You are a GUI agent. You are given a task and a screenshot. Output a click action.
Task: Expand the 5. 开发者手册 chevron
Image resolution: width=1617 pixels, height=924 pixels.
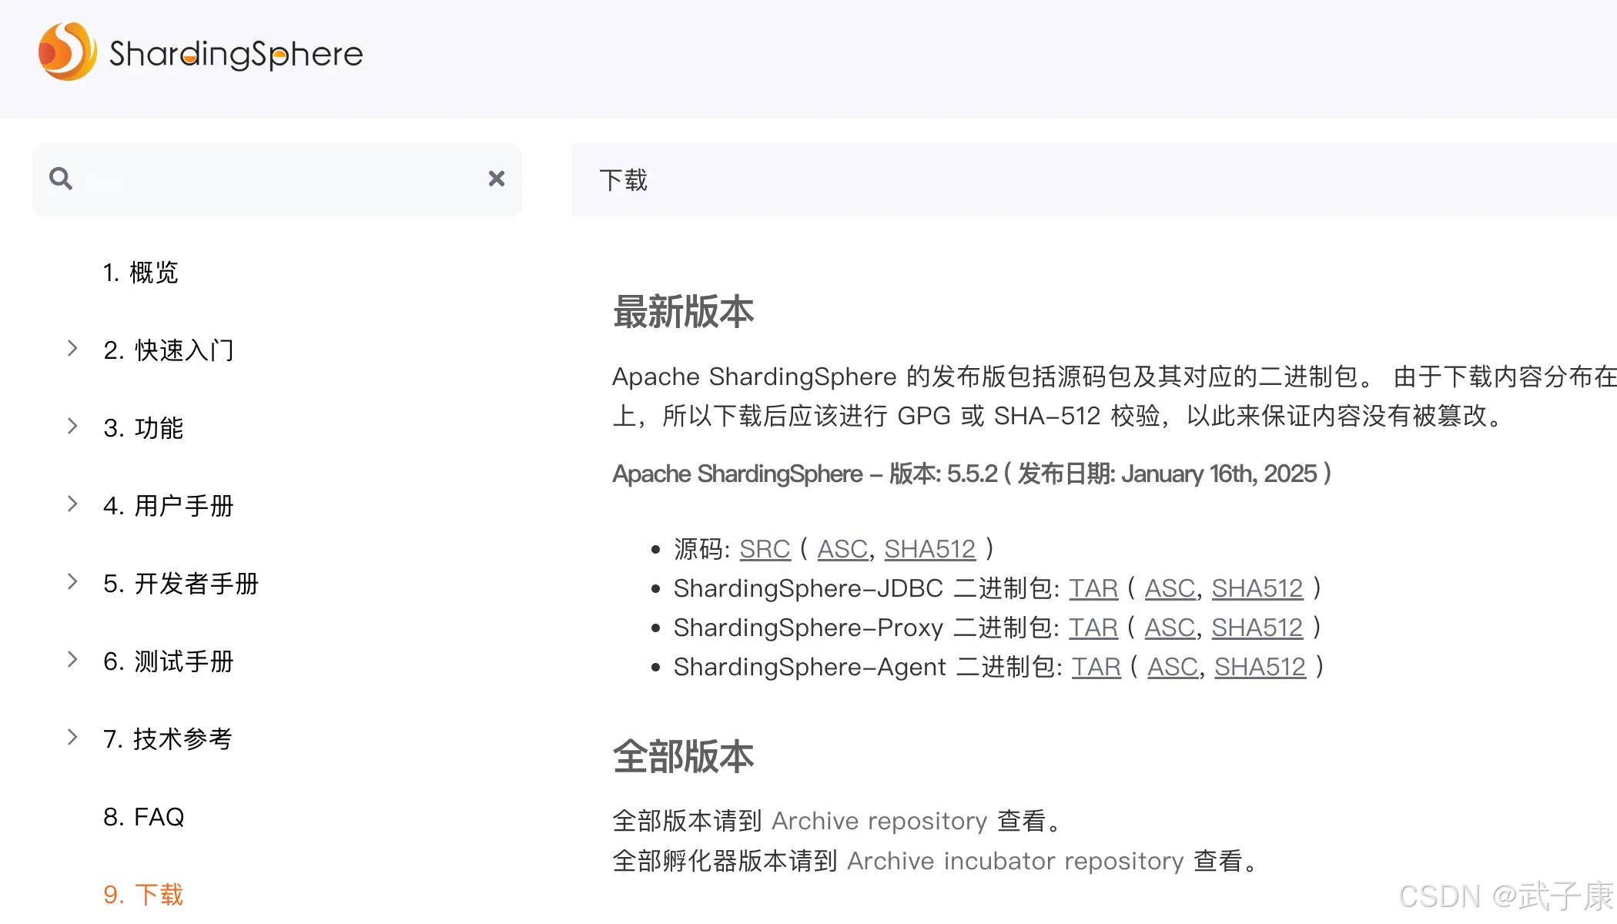coord(72,581)
